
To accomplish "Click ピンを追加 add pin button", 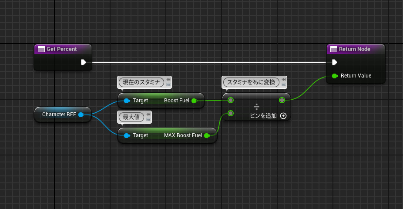I will (x=268, y=116).
